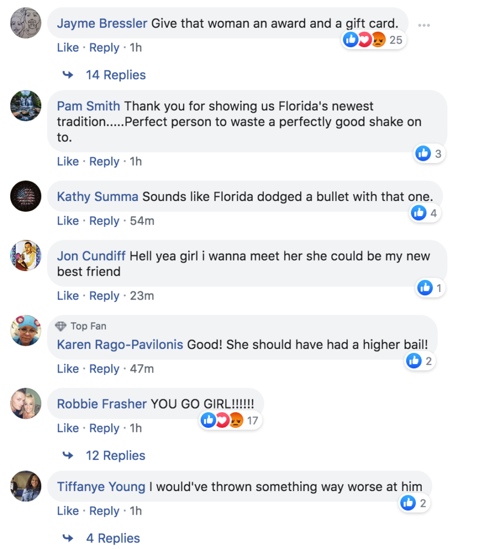Expand the 12 Replies thread
Image resolution: width=479 pixels, height=549 pixels.
116,456
